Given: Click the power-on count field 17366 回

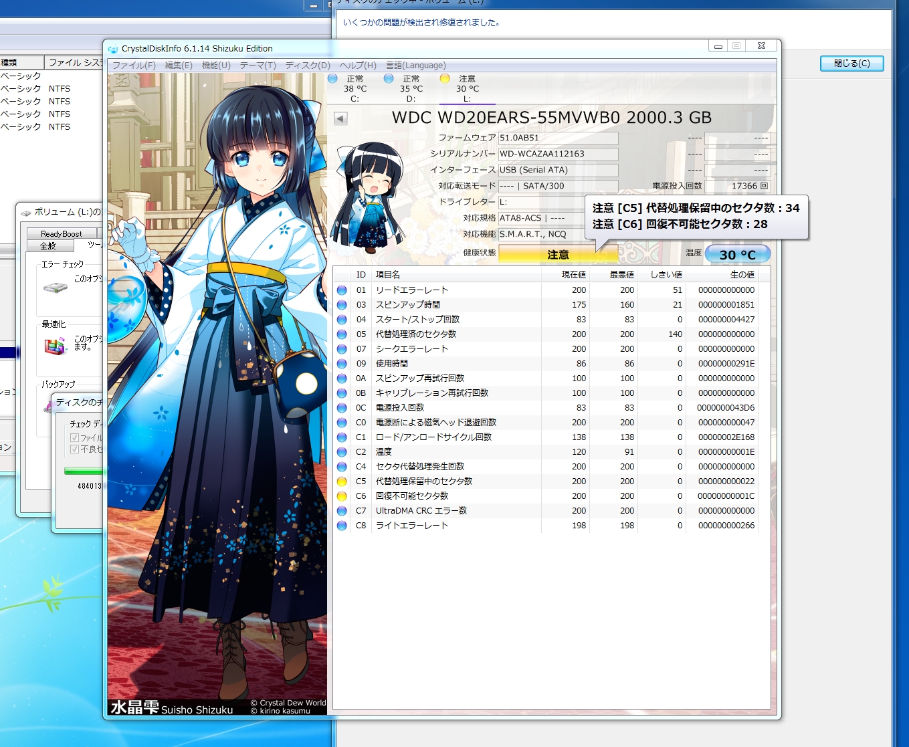Looking at the screenshot, I should pyautogui.click(x=737, y=186).
